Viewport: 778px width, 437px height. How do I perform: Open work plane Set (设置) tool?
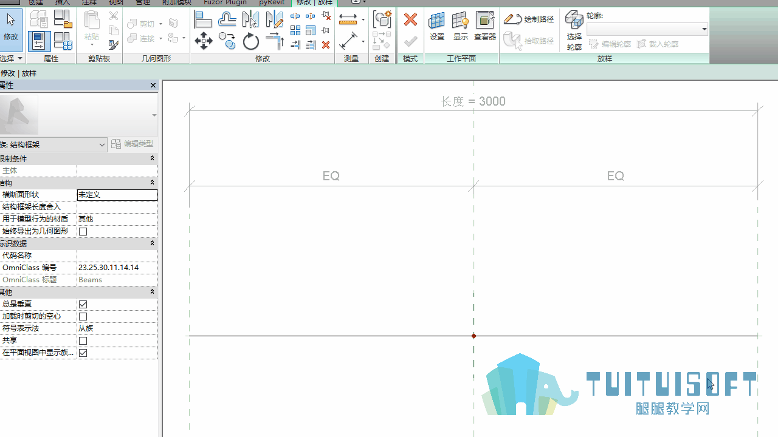[437, 27]
